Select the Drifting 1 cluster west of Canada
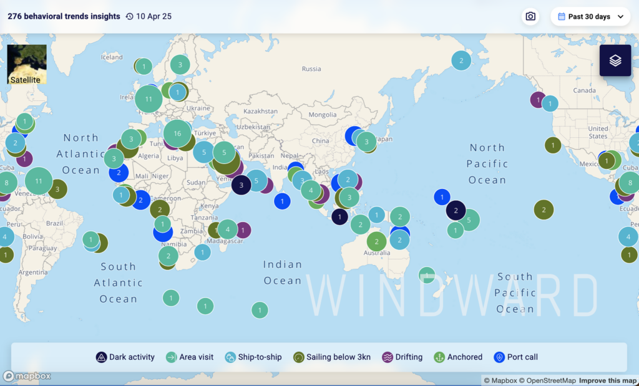639x386 pixels. (538, 100)
